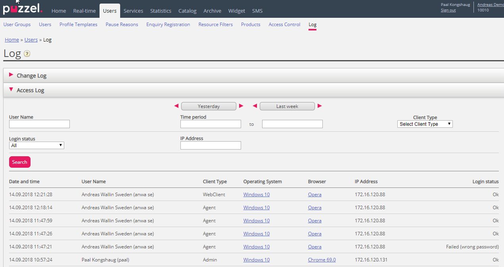
Task: Open the Login status dropdown
Action: click(x=36, y=146)
